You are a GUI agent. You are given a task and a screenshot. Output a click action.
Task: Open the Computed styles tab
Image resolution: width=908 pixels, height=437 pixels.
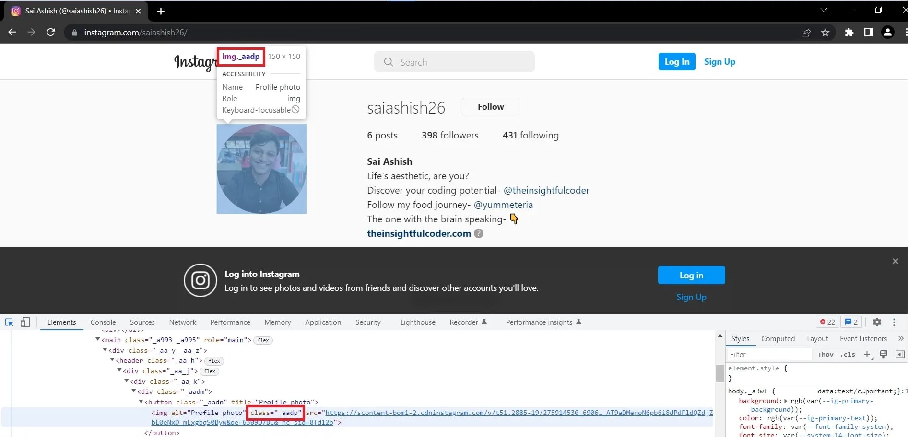[x=778, y=338]
